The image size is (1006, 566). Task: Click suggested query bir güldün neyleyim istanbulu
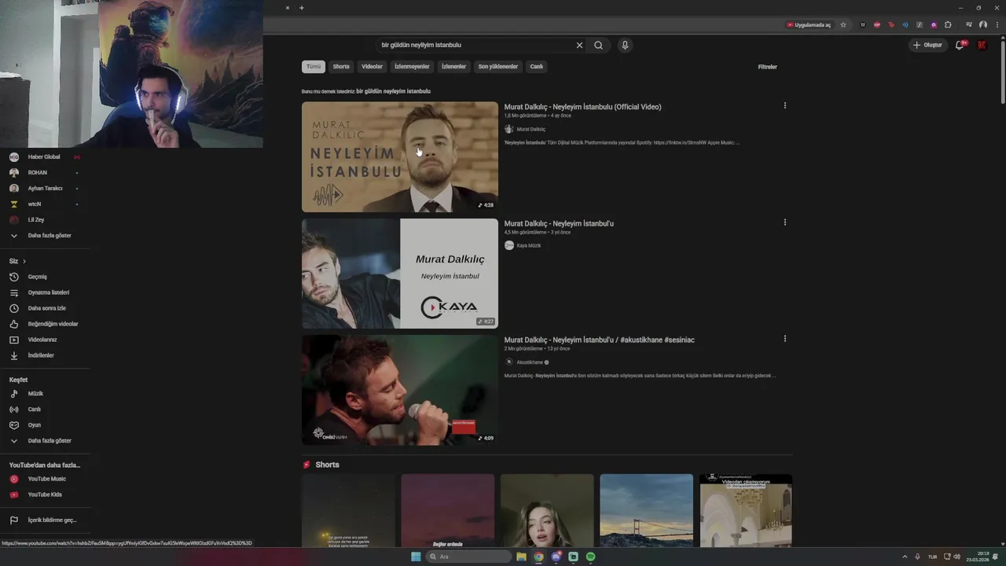(393, 91)
